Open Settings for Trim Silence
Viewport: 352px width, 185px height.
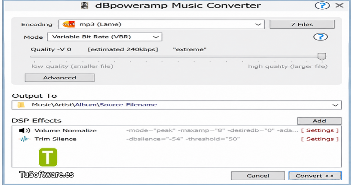click(320, 139)
